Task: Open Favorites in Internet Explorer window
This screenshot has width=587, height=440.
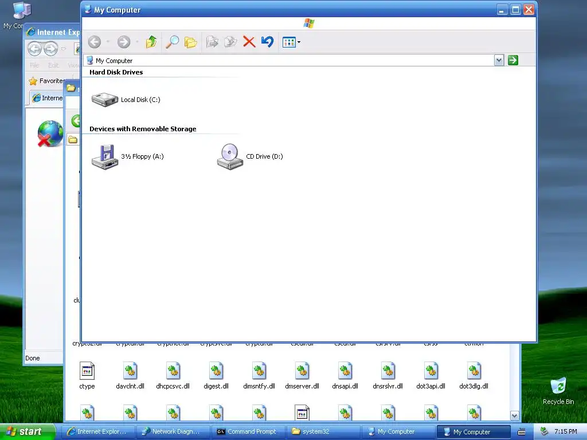Action: pos(47,81)
